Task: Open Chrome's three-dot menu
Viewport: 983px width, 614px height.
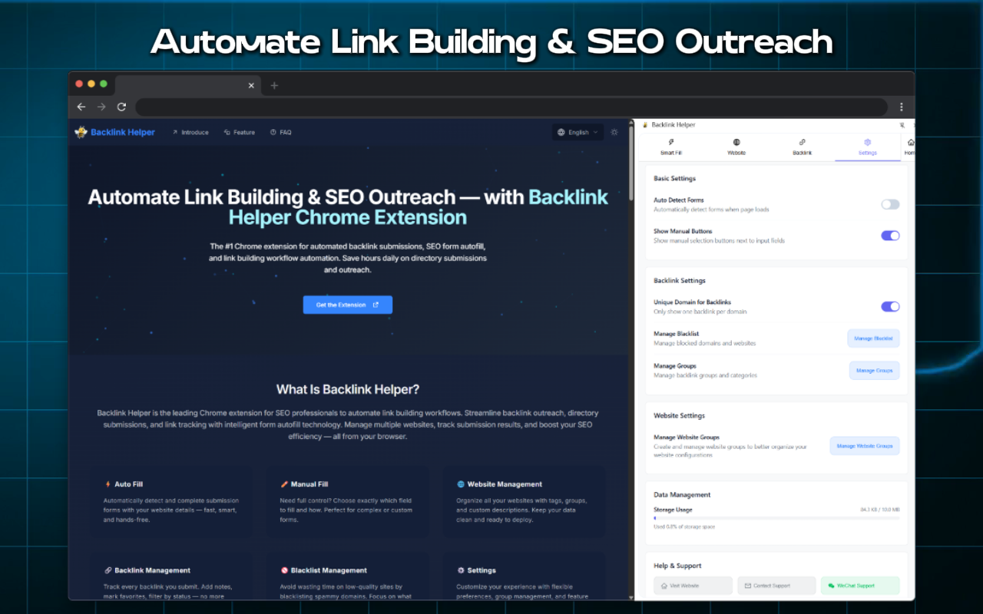Action: 902,107
